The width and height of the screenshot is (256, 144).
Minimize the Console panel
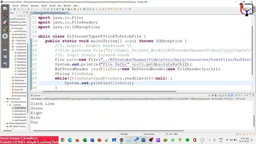(250, 95)
